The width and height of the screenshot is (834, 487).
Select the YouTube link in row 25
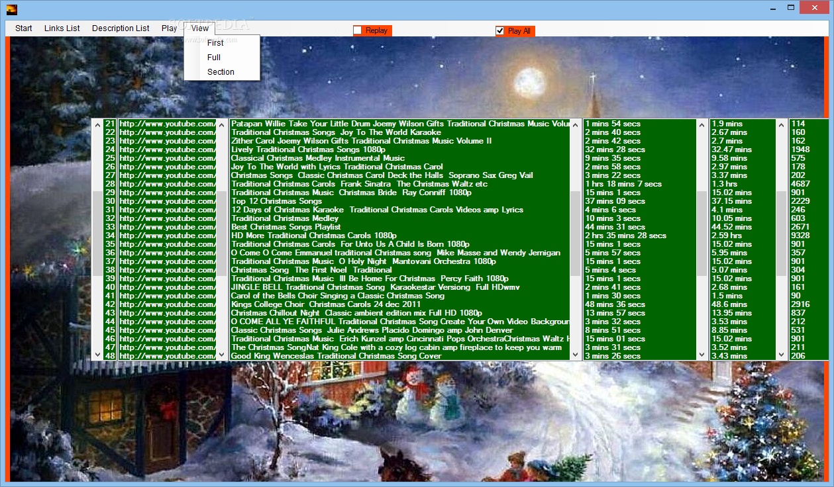click(168, 158)
